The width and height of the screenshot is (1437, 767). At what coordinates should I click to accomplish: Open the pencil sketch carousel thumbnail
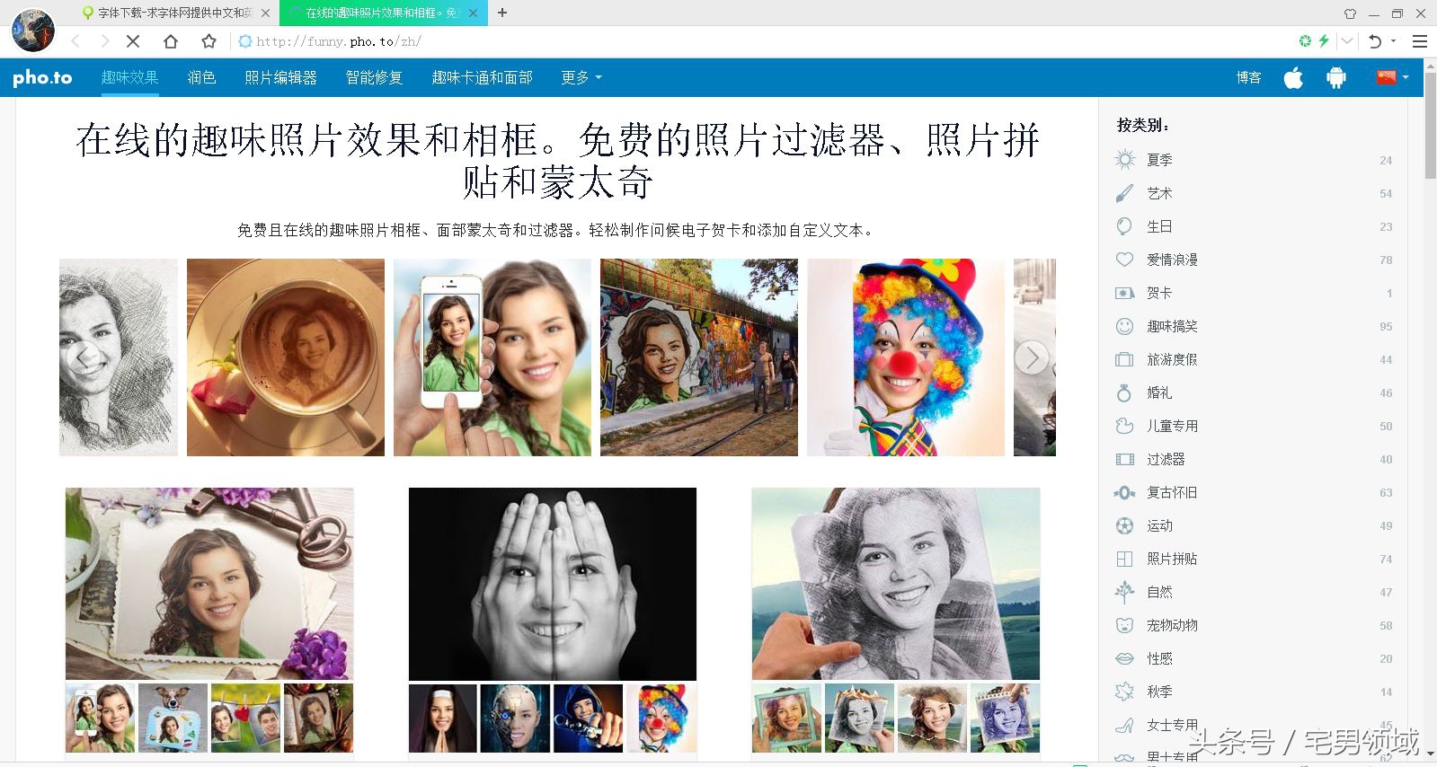click(119, 357)
